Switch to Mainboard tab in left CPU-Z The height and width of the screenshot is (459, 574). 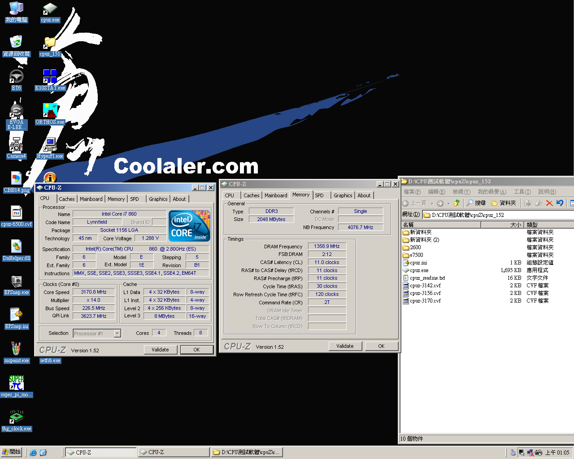(x=91, y=199)
